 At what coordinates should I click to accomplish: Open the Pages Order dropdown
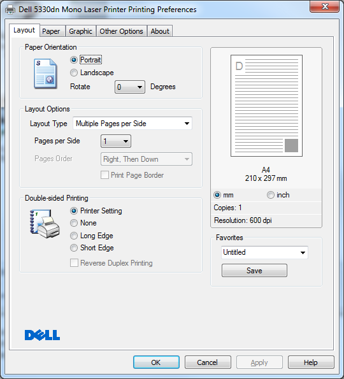click(147, 159)
